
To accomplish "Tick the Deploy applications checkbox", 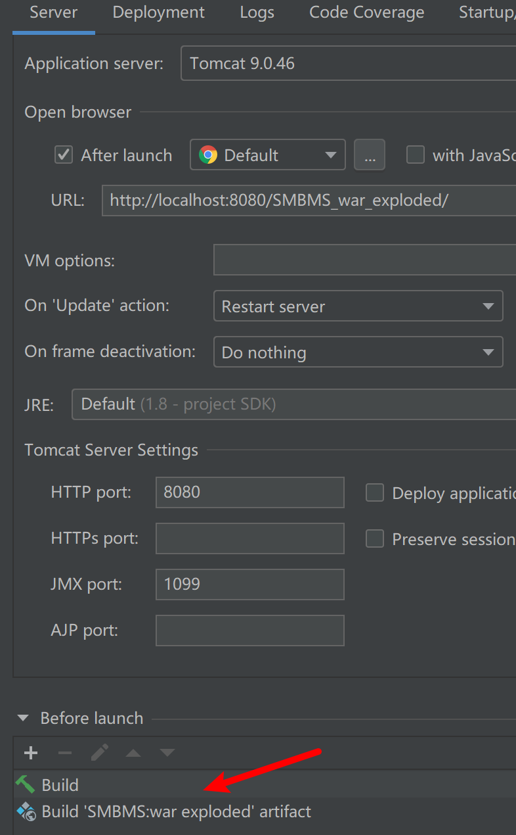I will 375,493.
